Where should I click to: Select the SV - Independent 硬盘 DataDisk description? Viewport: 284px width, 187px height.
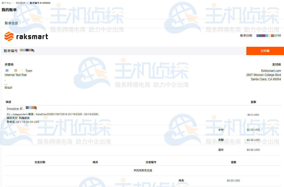point(52,114)
